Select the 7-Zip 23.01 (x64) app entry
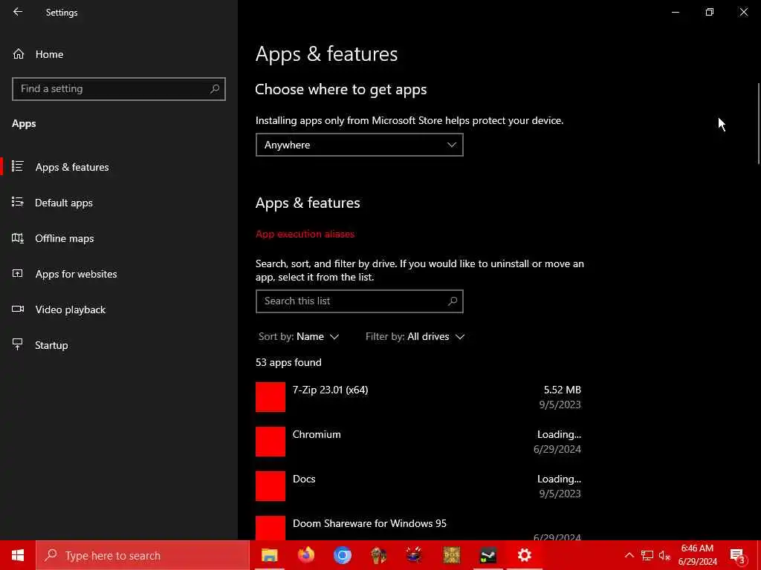The image size is (761, 570). point(418,397)
